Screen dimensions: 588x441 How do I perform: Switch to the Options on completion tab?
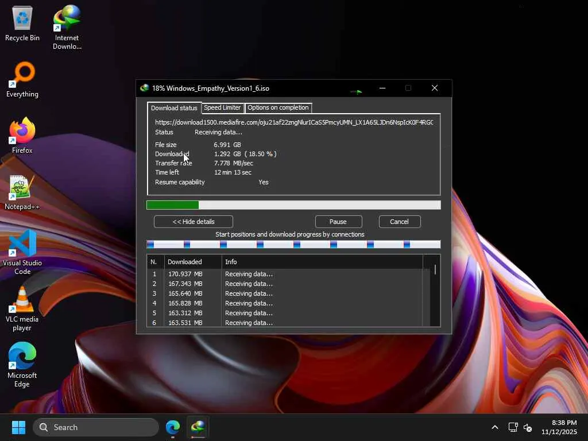pos(278,108)
